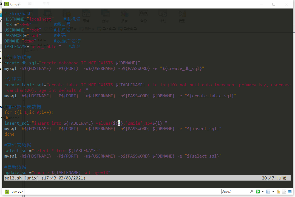
Task: Click the insert_sql assignment line
Action: [x=86, y=123]
